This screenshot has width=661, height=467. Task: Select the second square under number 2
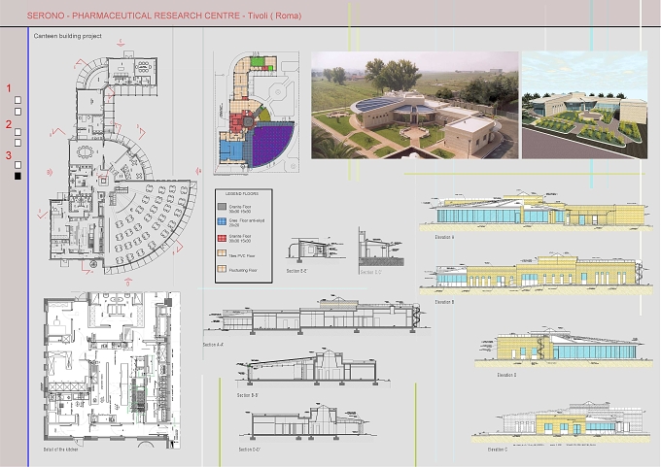(17, 143)
